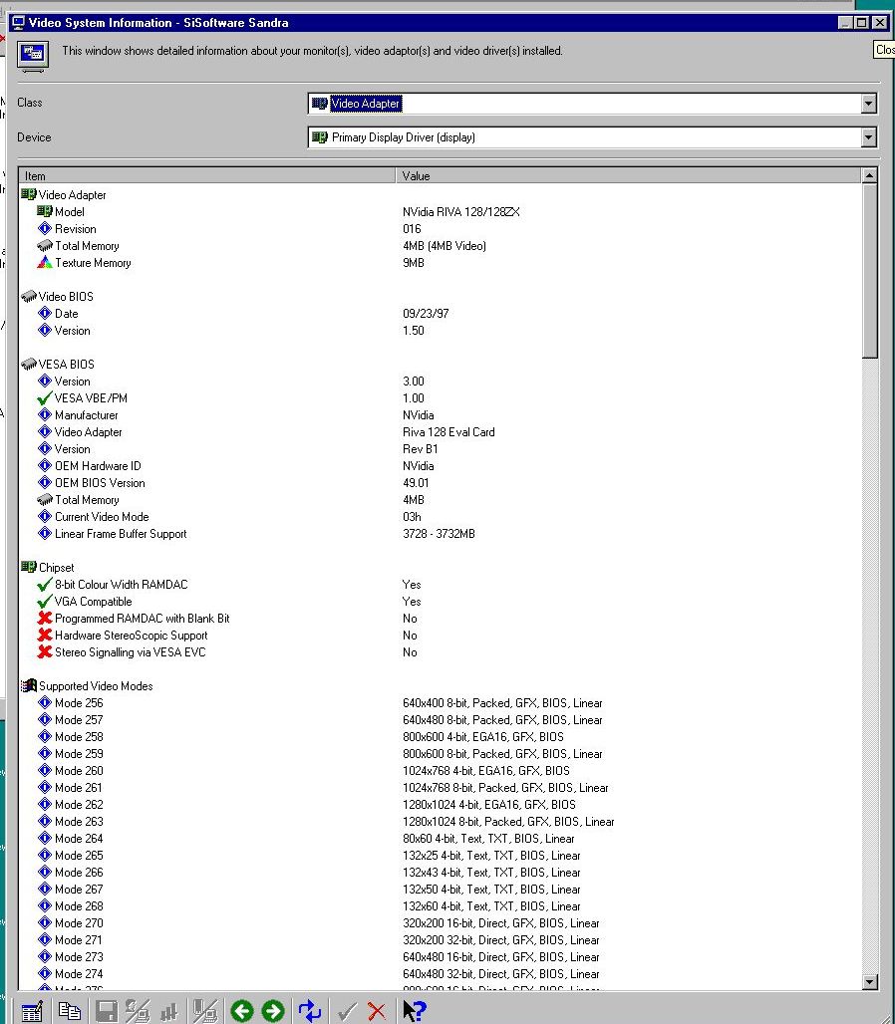
Task: Open the Device dropdown arrow
Action: [868, 137]
